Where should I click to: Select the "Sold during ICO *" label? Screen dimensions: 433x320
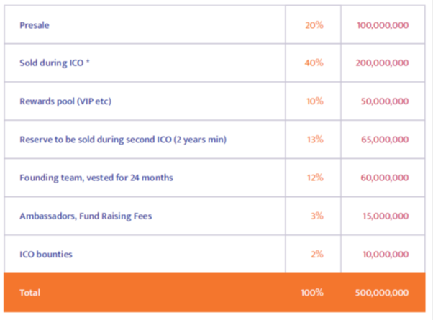point(55,63)
